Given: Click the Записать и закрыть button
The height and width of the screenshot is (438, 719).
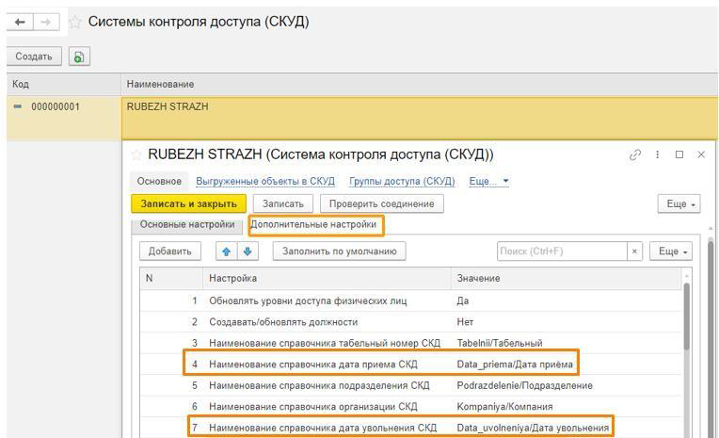Looking at the screenshot, I should pyautogui.click(x=188, y=203).
